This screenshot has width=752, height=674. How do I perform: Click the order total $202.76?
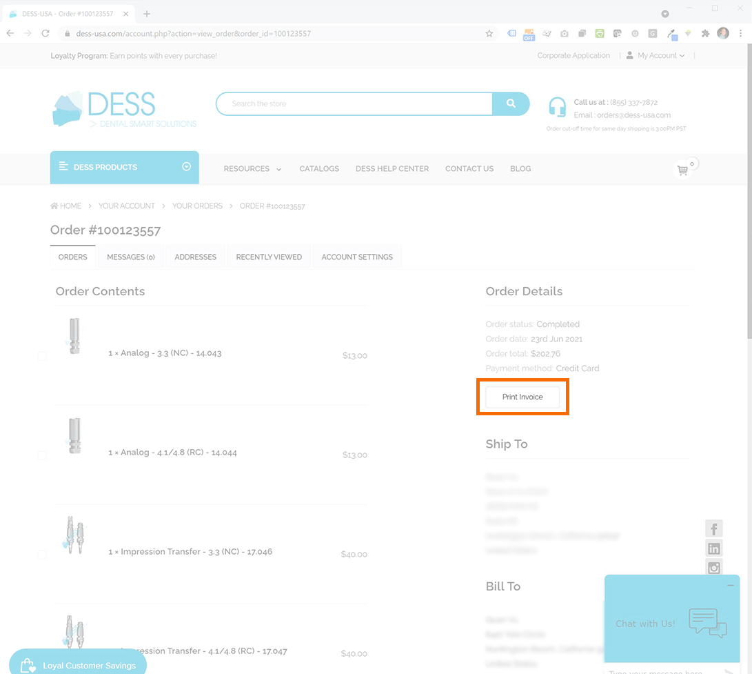pyautogui.click(x=545, y=354)
